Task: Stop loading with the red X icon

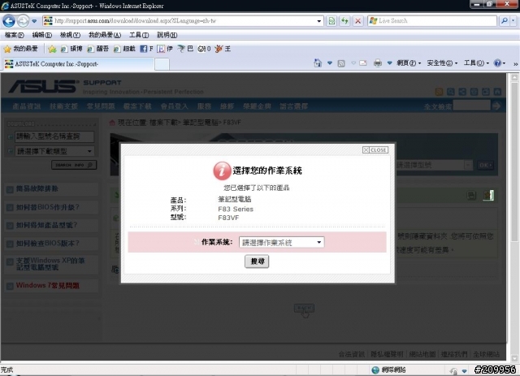Action: coord(357,21)
